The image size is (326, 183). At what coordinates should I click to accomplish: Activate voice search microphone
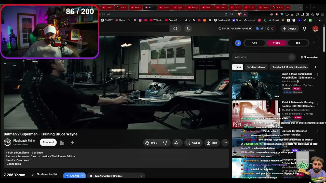[188, 29]
